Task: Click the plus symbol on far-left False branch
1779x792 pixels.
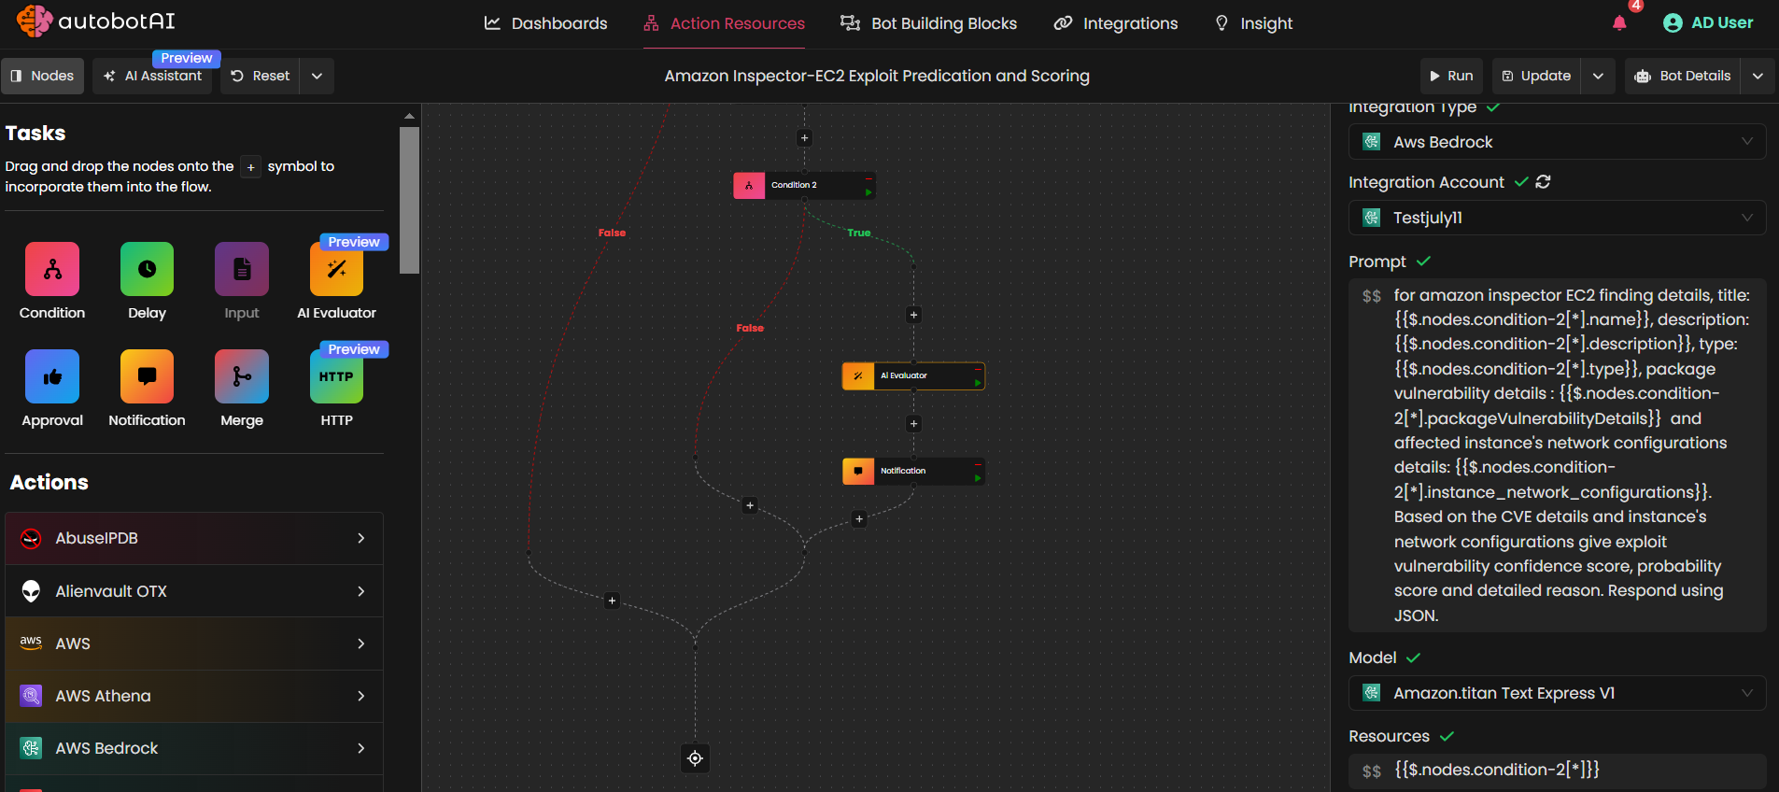Action: click(612, 601)
